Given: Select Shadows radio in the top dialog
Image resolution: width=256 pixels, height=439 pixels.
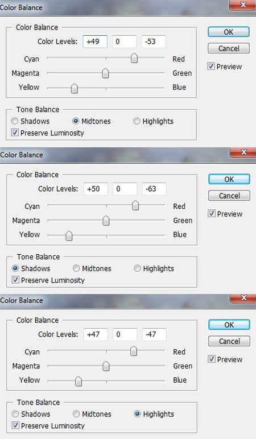Looking at the screenshot, I should point(15,121).
